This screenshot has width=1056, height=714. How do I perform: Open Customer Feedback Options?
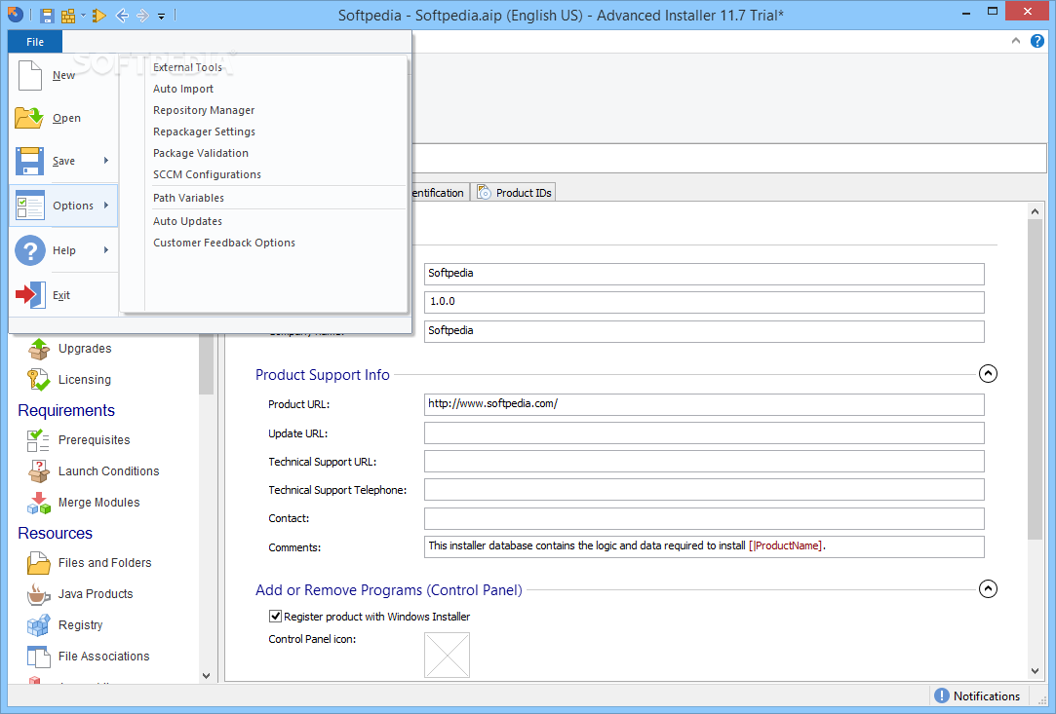pos(224,243)
